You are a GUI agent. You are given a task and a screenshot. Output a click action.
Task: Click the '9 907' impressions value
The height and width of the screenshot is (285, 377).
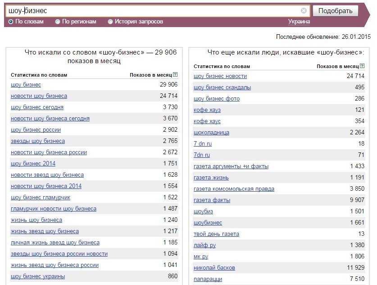(357, 200)
